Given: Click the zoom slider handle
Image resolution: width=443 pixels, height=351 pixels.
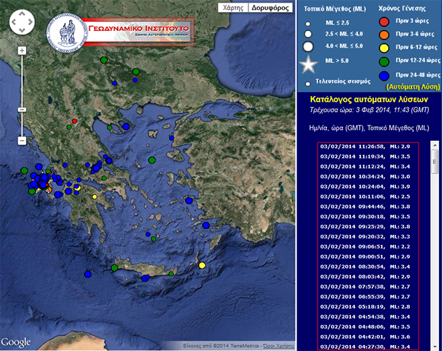Looking at the screenshot, I should point(22,109).
